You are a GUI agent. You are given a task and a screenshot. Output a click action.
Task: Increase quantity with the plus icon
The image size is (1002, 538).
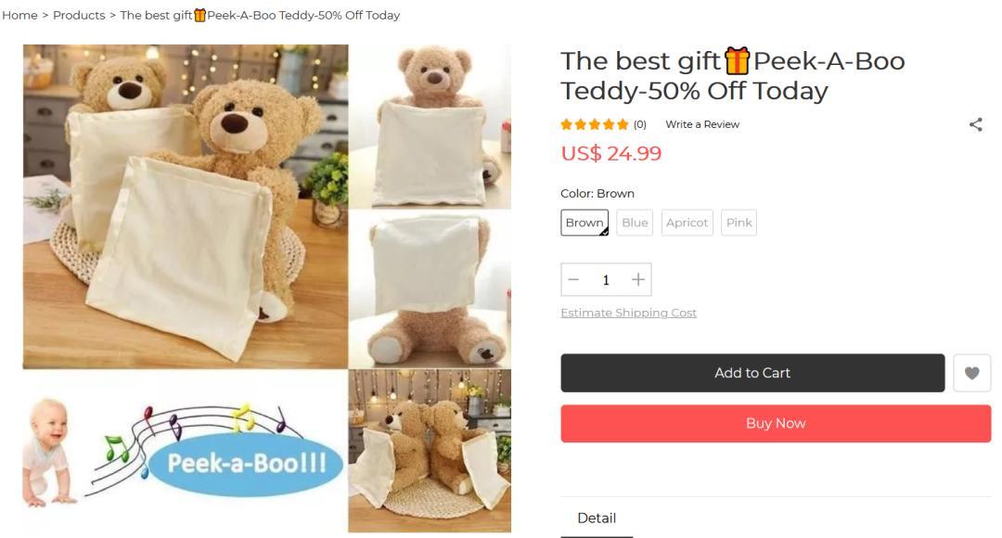tap(637, 279)
